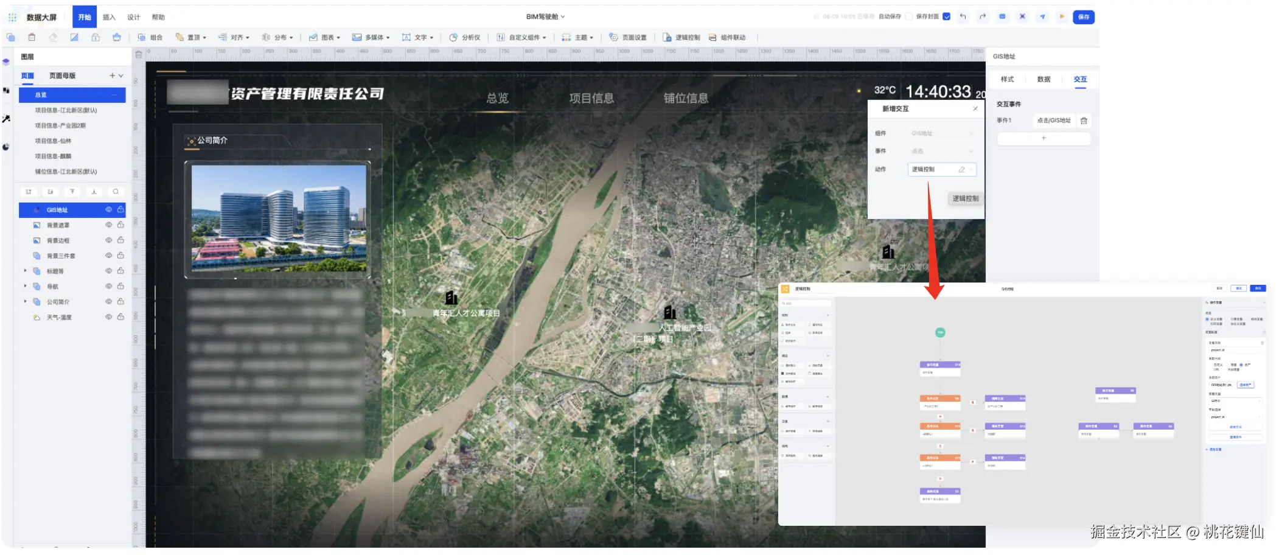Click the eraser icon in the toolbar
Image resolution: width=1279 pixels, height=555 pixels.
pyautogui.click(x=53, y=37)
